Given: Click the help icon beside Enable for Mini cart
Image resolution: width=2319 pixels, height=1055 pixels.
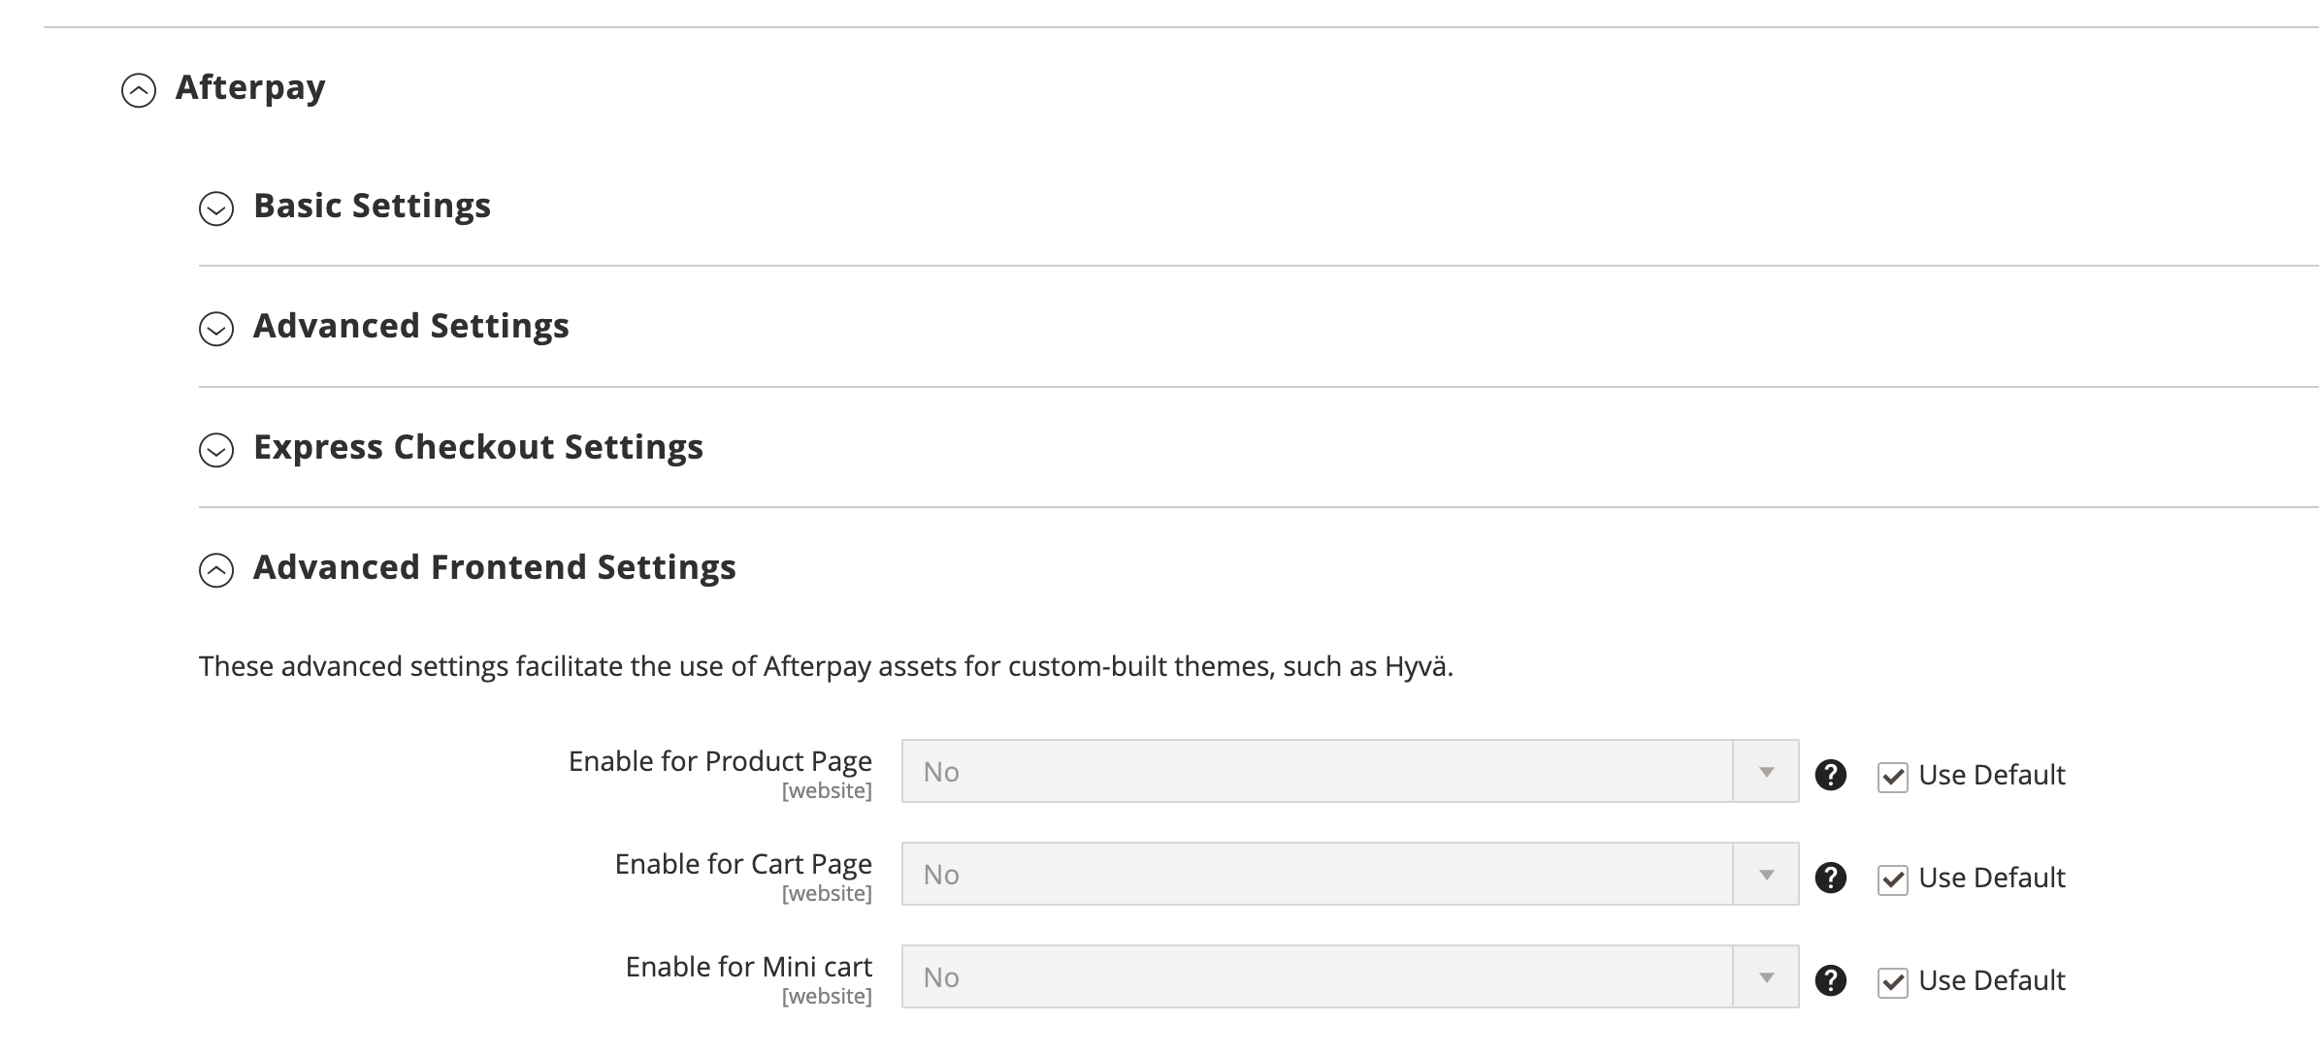Looking at the screenshot, I should [1832, 979].
